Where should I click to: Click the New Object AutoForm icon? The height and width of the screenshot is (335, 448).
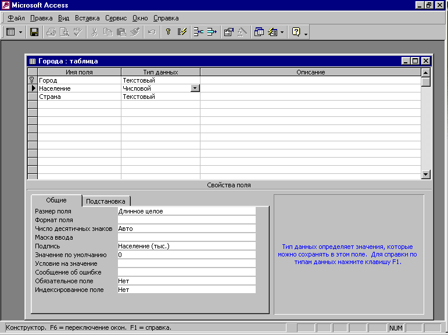click(273, 32)
